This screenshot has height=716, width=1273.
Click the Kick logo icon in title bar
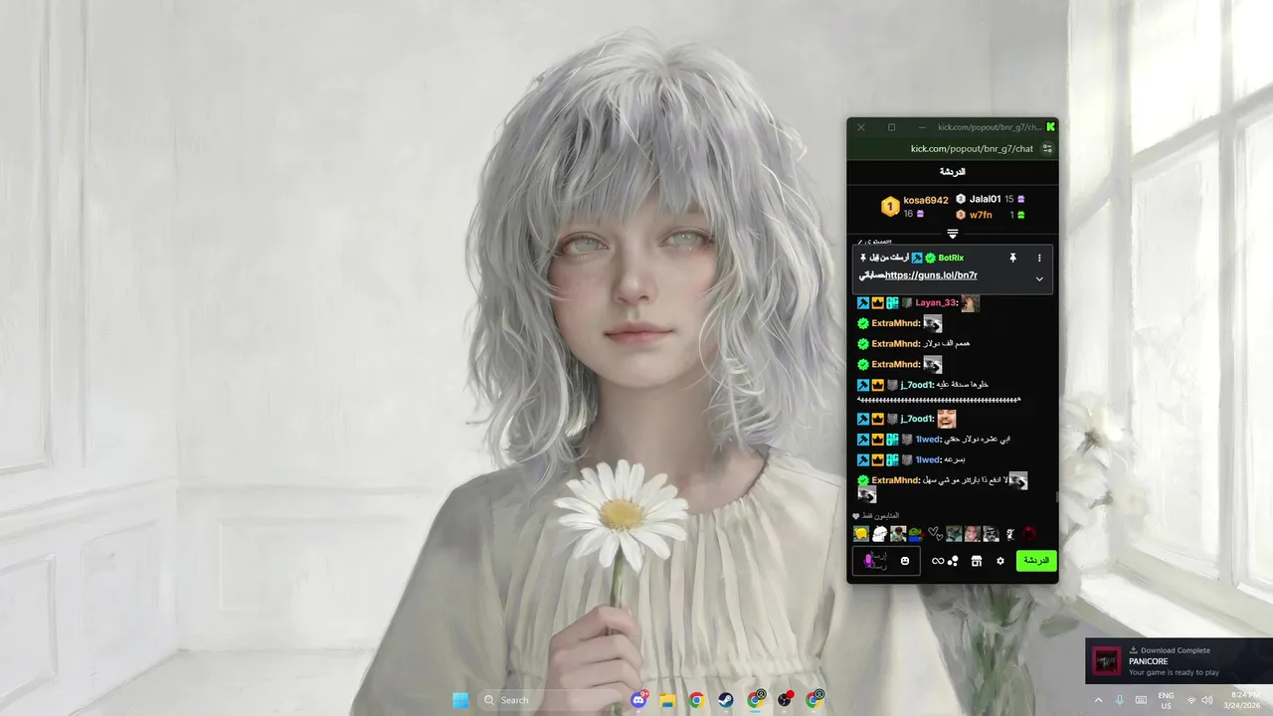1050,127
